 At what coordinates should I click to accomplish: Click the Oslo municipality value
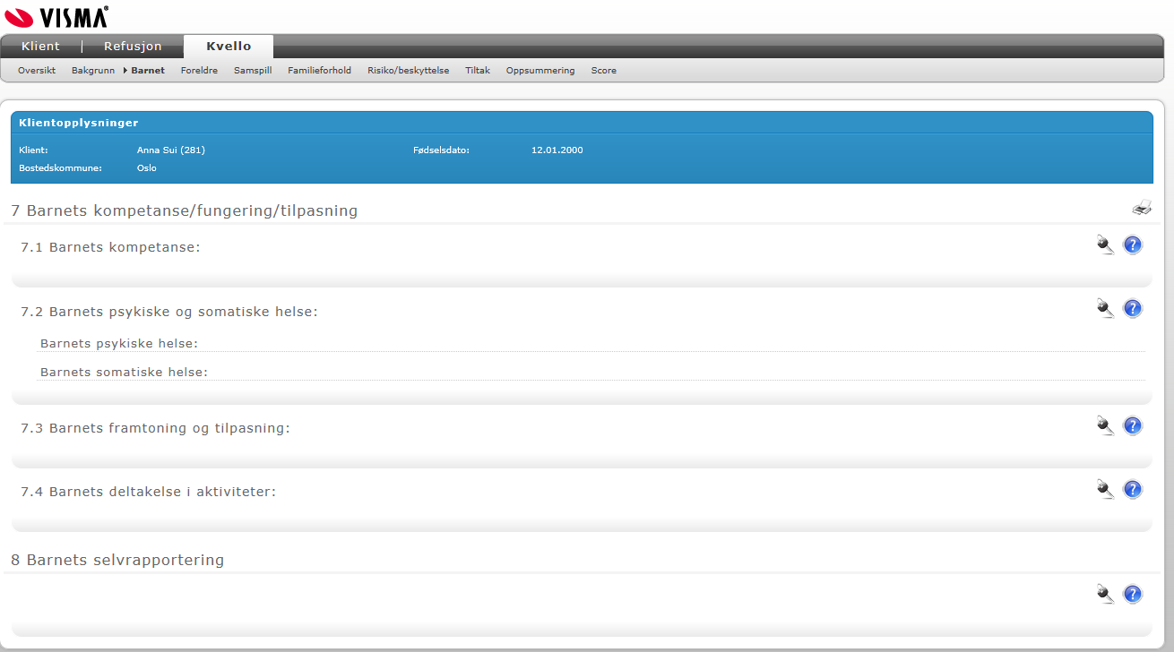coord(147,167)
